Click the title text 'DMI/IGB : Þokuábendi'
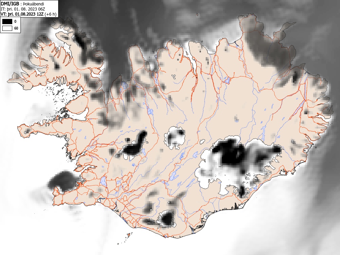 pos(22,4)
